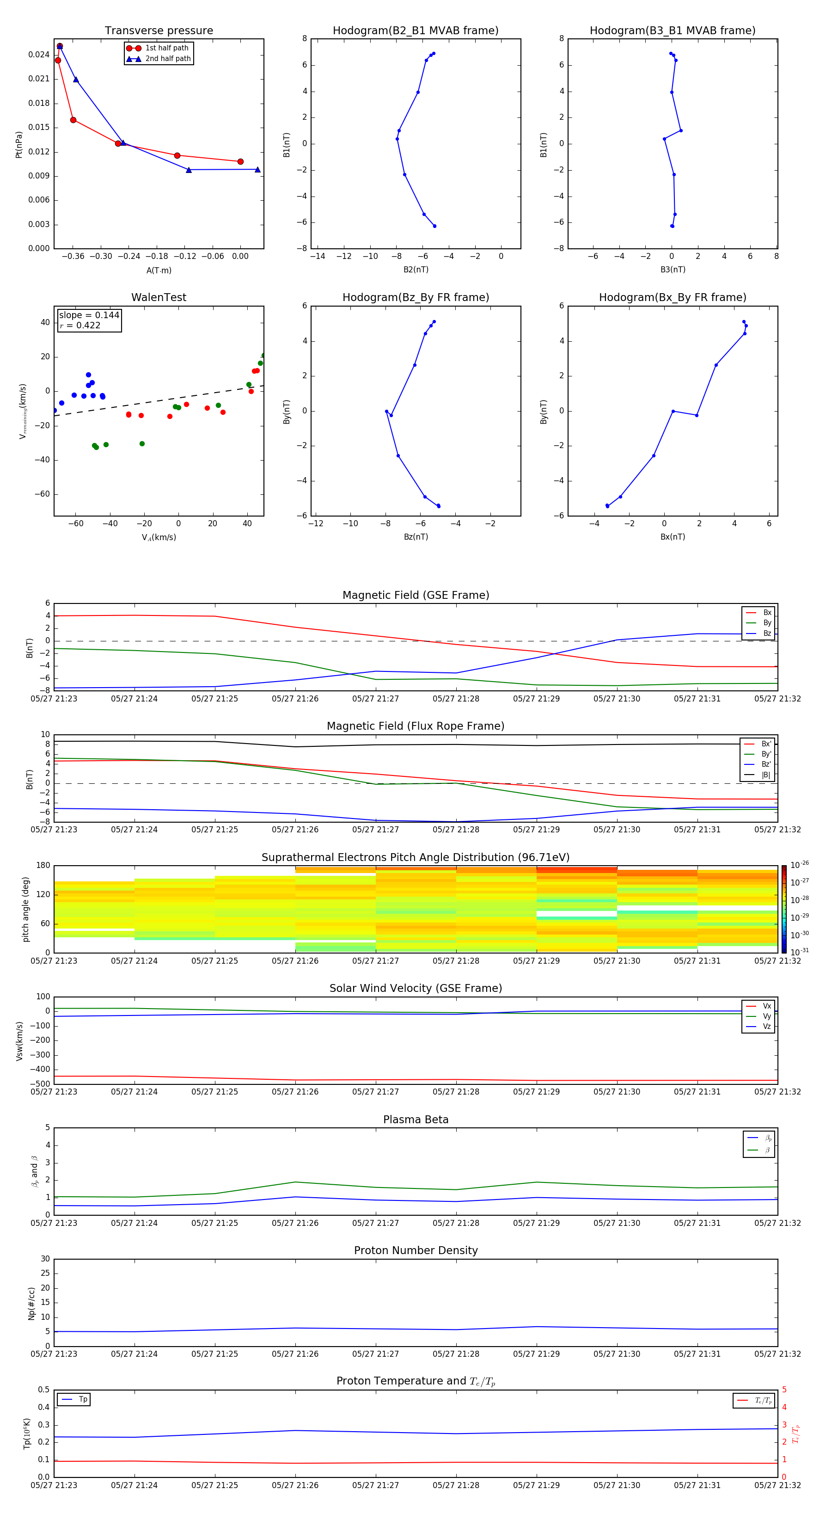Select '2nd half path' legend entry

click(x=158, y=59)
